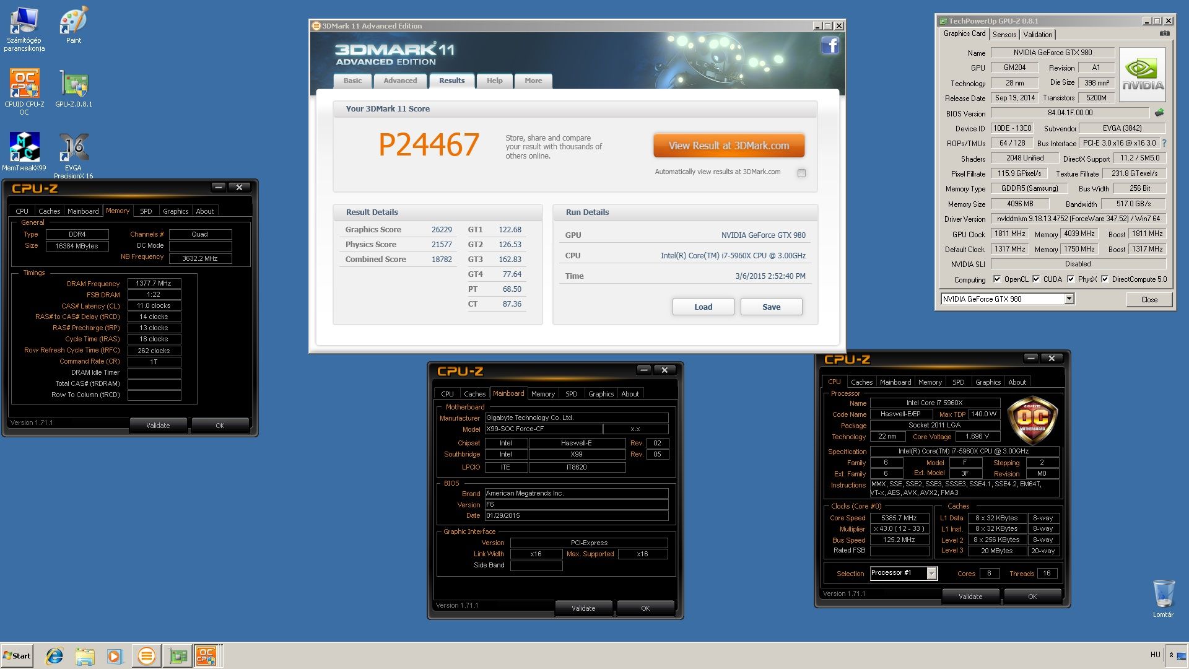The image size is (1189, 669).
Task: Open the Sensors tab in GPU-Z
Action: coord(1004,35)
